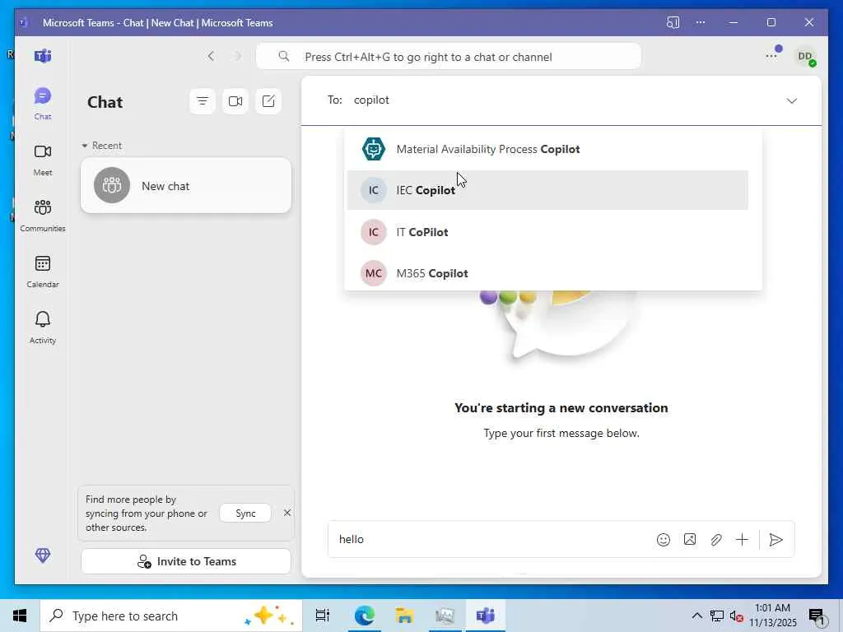Dismiss the sync suggestion banner
The image size is (843, 632).
click(x=287, y=513)
